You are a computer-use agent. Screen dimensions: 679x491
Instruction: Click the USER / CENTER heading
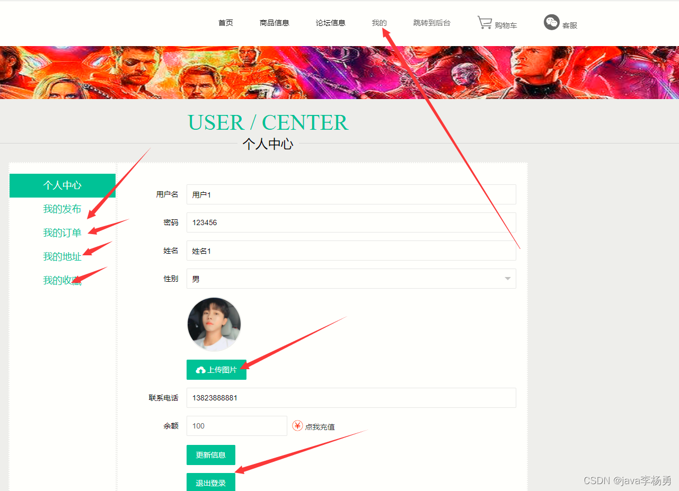[268, 122]
